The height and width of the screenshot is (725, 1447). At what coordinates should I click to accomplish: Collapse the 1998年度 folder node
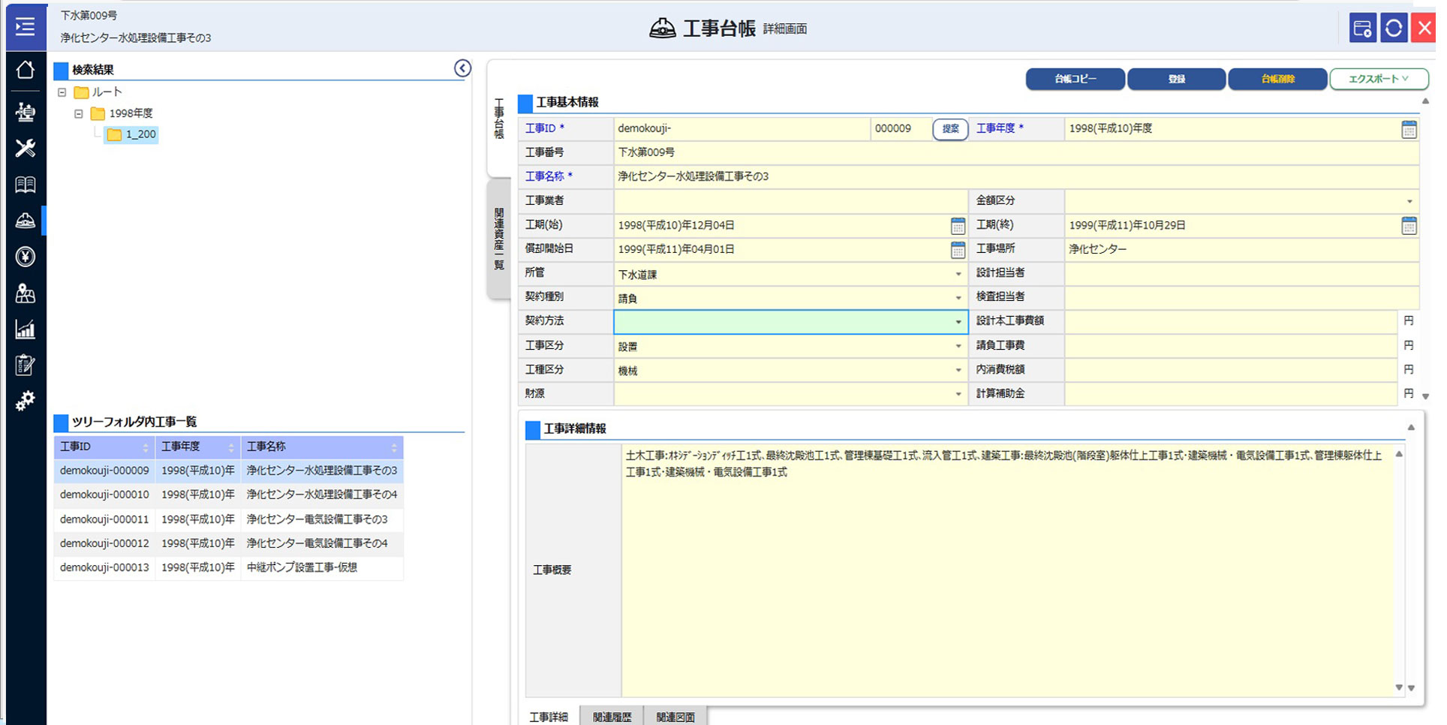point(79,113)
